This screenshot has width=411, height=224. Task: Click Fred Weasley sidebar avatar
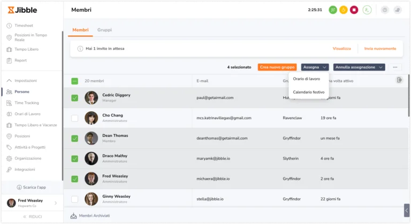[x=11, y=203]
